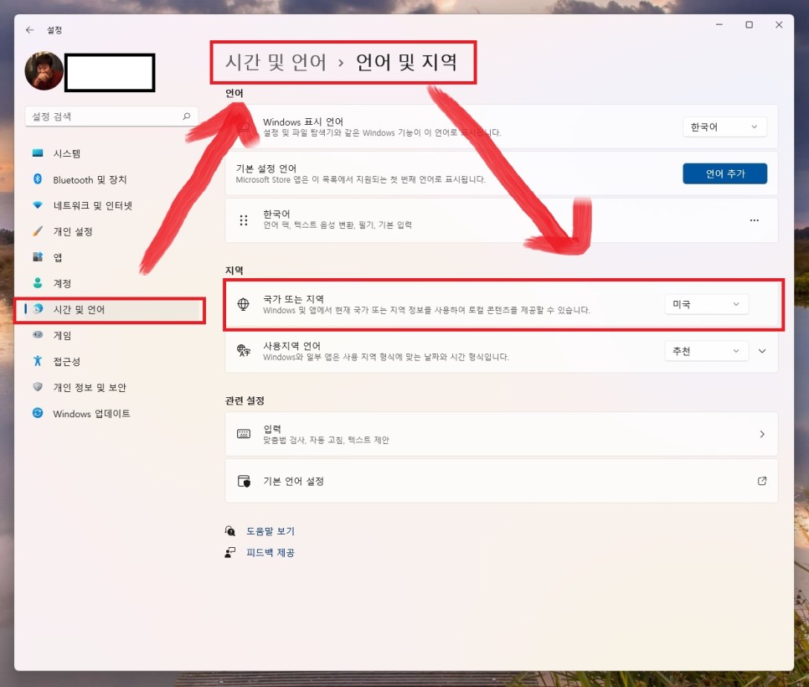Click the back arrow in the Settings title bar

[29, 30]
